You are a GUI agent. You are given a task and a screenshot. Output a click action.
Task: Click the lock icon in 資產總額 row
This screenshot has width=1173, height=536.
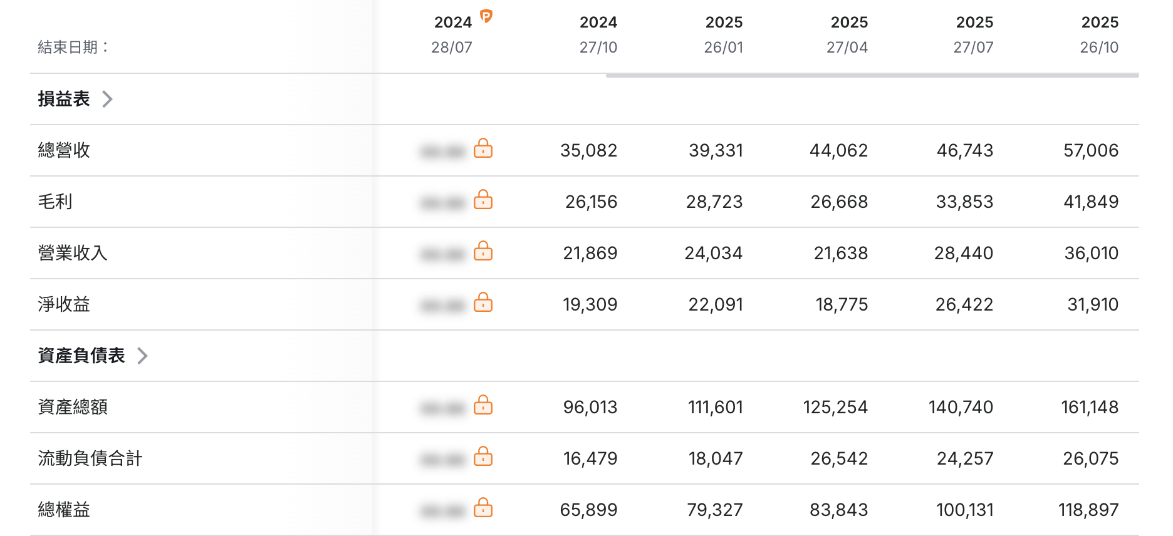[x=483, y=405]
